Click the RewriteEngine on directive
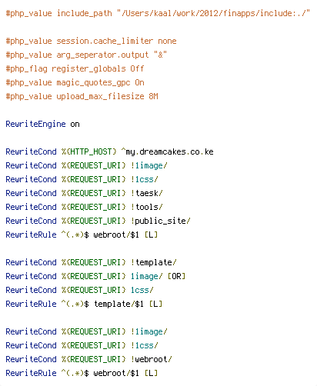This screenshot has width=317, height=386. click(x=42, y=124)
